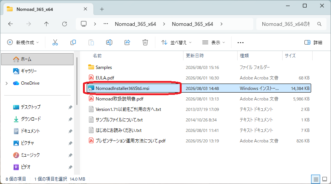Minimize the Explorer window
This screenshot has width=331, height=184.
point(287,6)
